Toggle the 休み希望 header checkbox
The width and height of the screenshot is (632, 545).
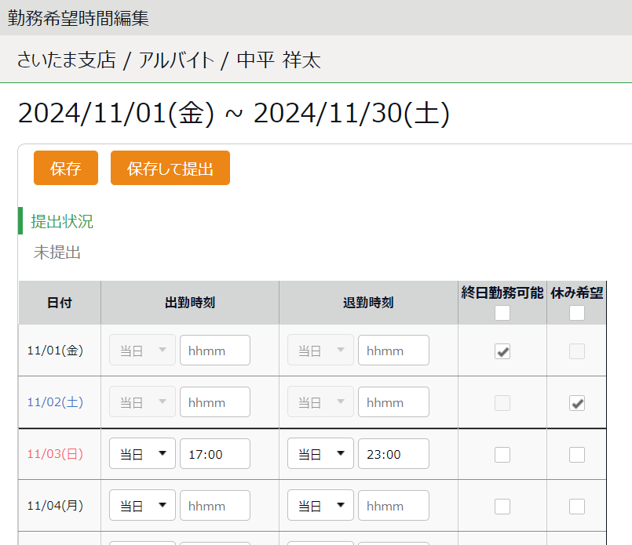(x=577, y=313)
